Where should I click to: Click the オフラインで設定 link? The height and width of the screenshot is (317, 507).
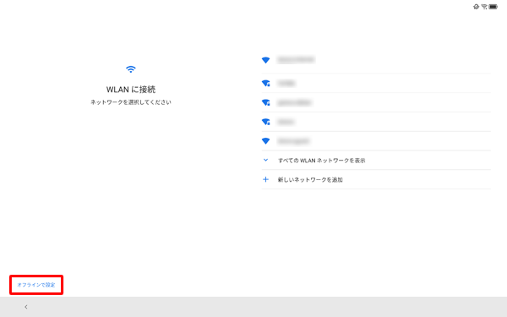click(x=36, y=285)
